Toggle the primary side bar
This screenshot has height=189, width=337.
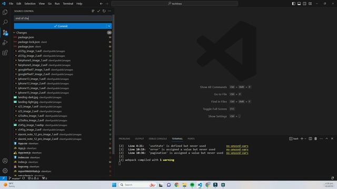tap(294, 4)
